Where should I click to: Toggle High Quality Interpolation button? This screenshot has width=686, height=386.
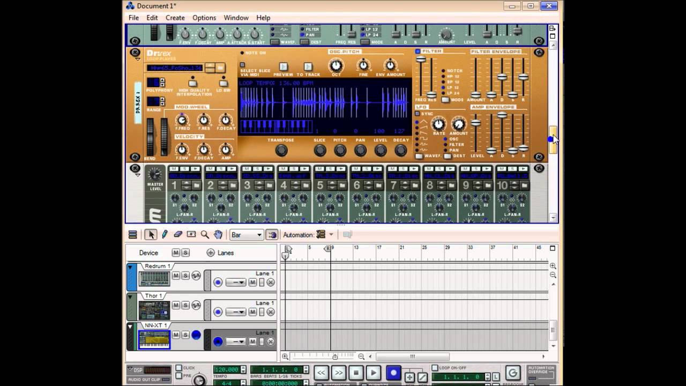(x=193, y=83)
